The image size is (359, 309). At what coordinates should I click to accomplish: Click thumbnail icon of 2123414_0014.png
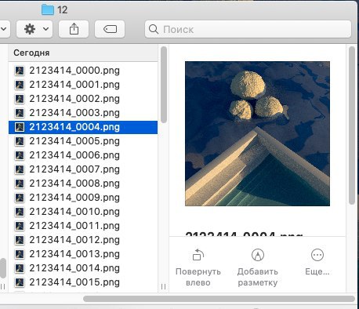20,268
